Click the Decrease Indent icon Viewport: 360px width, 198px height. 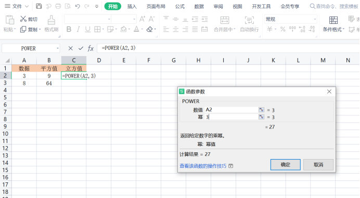point(195,19)
